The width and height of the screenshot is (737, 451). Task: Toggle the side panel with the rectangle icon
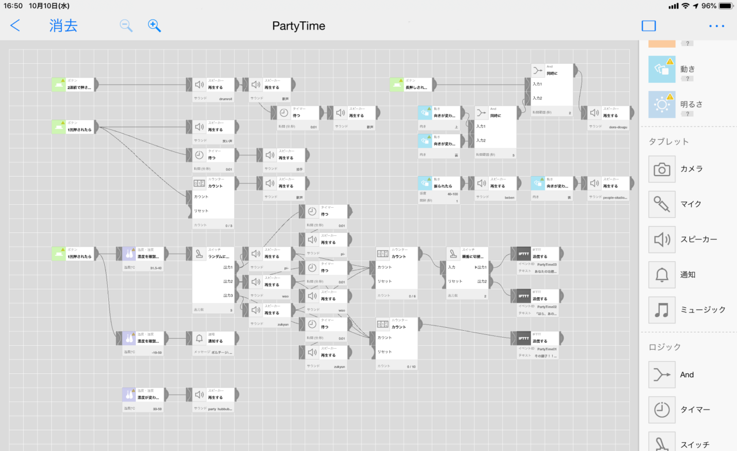(x=649, y=26)
